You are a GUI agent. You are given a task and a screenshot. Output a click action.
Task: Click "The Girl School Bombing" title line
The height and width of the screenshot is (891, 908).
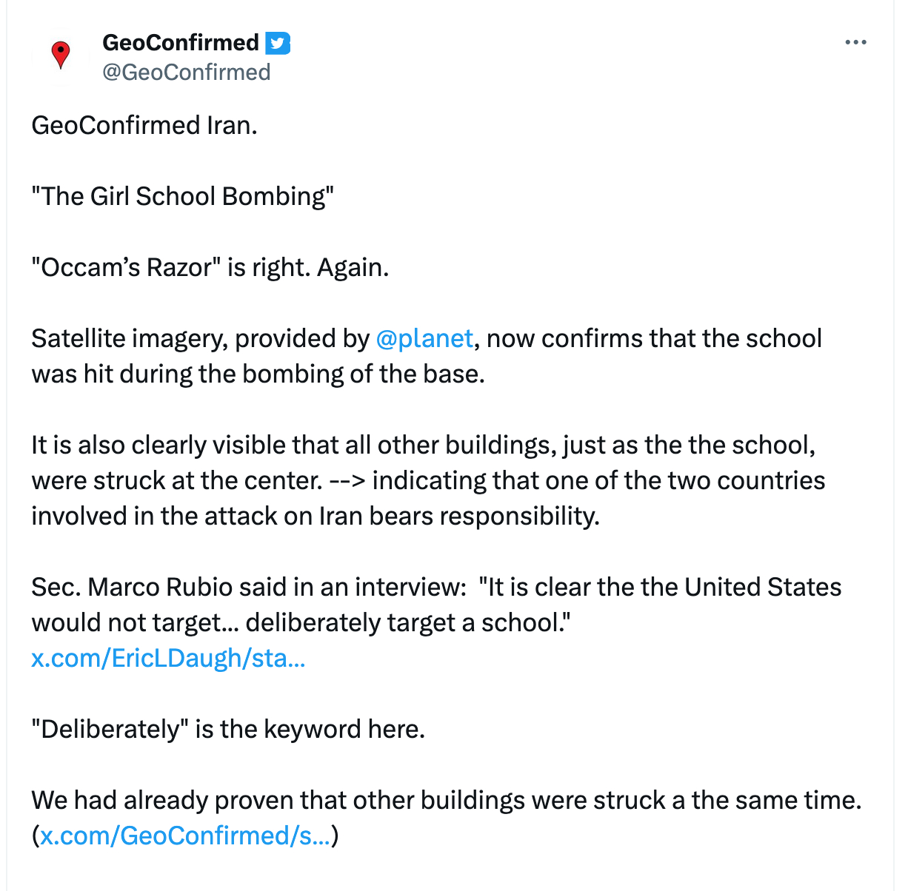(183, 196)
